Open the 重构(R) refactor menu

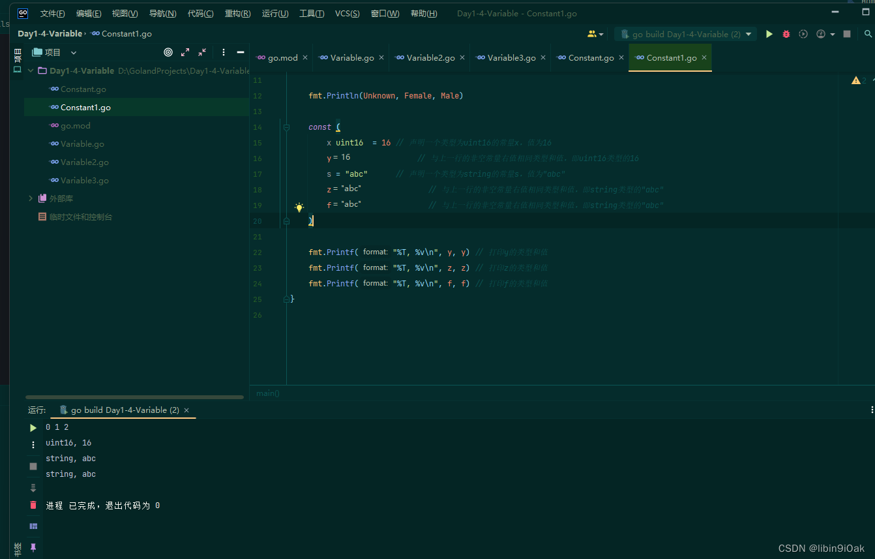tap(237, 14)
